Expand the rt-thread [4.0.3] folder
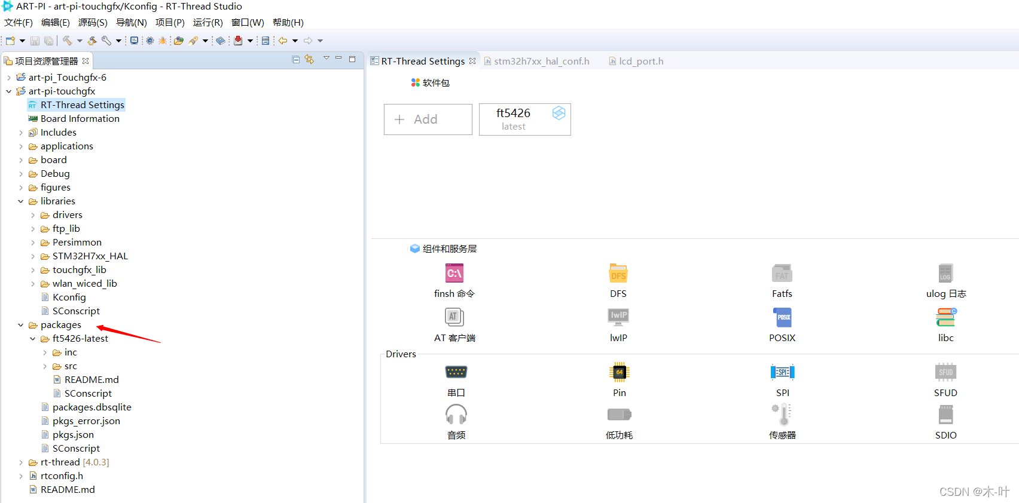 (21, 462)
